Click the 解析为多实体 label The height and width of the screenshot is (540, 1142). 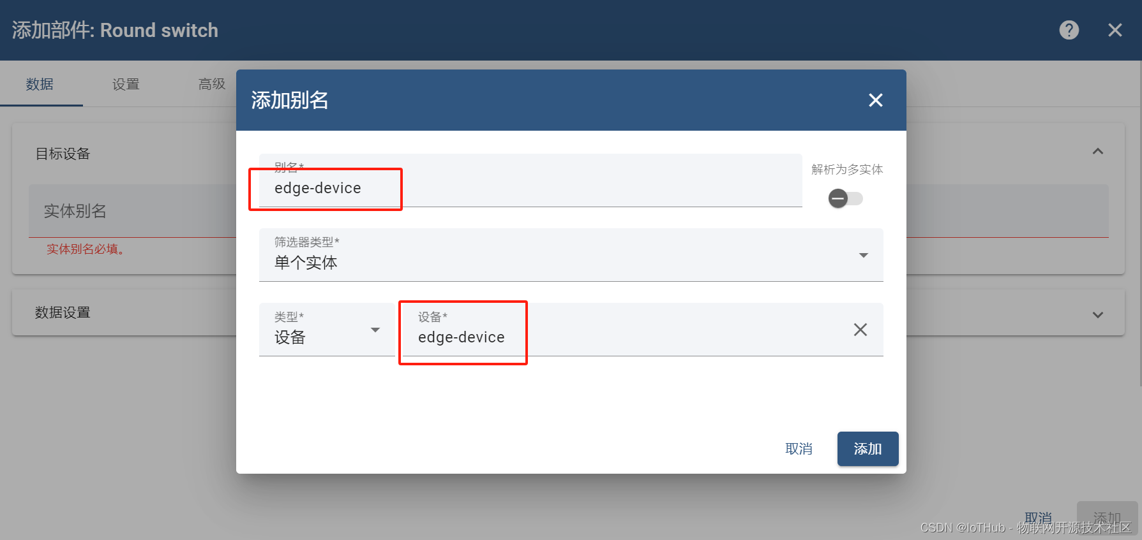coord(847,170)
